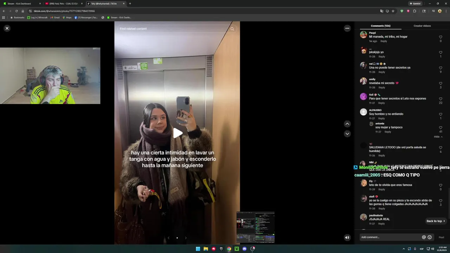Select the Tefy TikTok browser tab
450x253 pixels.
[105, 4]
